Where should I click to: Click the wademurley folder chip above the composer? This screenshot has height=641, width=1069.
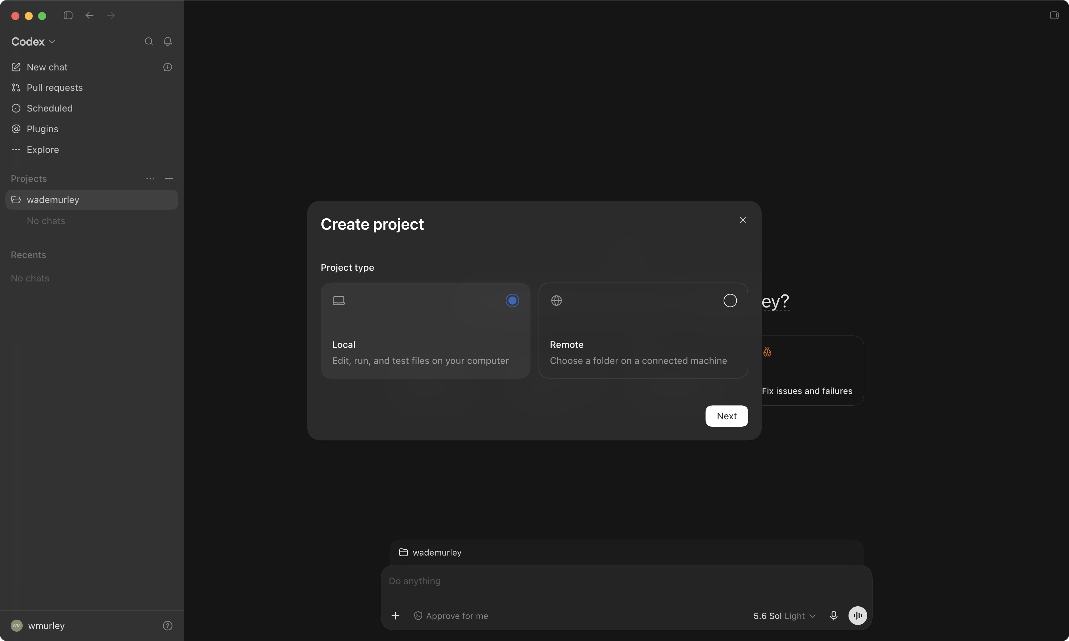click(430, 553)
